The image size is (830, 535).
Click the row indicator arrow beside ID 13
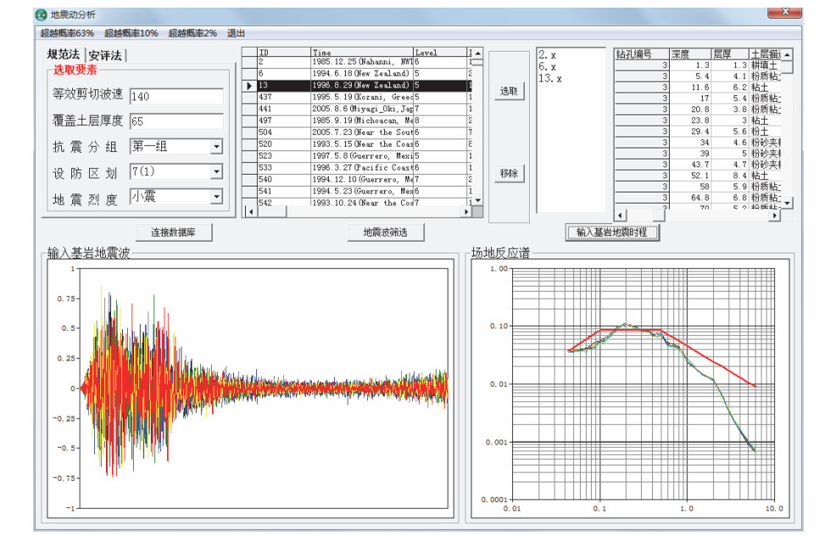tap(249, 86)
